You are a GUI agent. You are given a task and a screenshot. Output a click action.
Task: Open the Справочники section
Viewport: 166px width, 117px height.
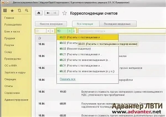coord(12,93)
